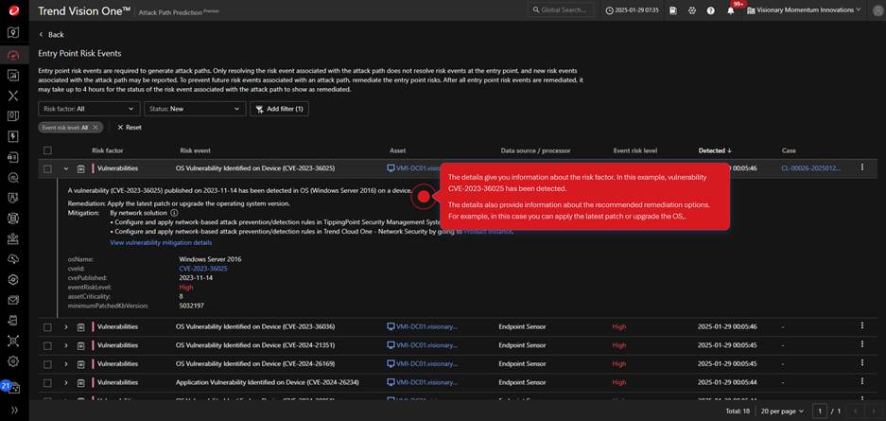Image resolution: width=886 pixels, height=421 pixels.
Task: Click the risk event icon in CVE-2024-26234 row
Action: 80,382
